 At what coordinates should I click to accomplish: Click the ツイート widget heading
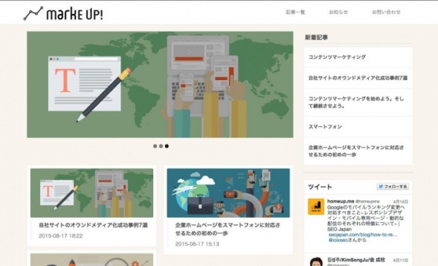click(320, 187)
